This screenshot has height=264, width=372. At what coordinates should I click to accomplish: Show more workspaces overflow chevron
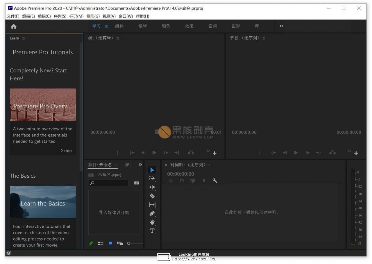(281, 26)
